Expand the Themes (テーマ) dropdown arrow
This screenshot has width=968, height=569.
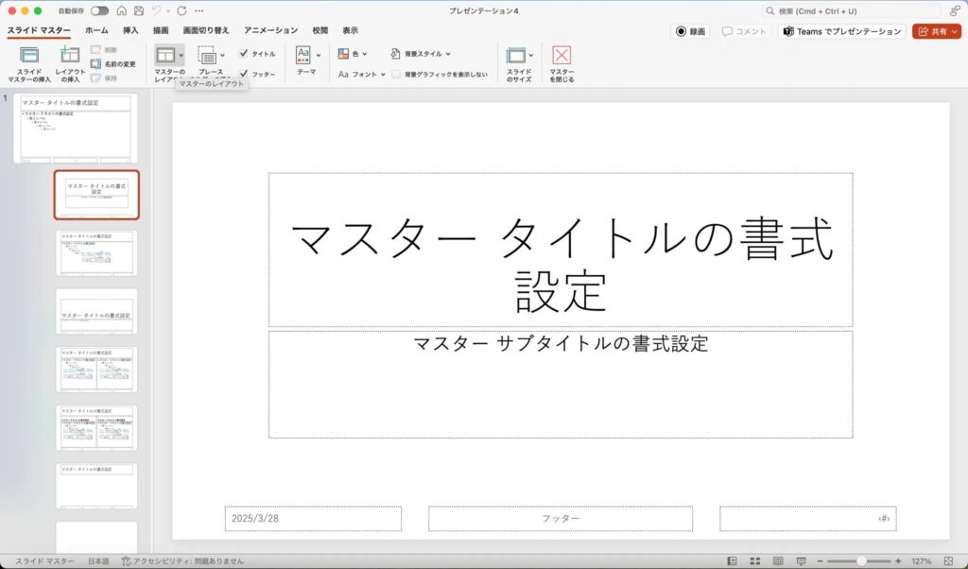(x=319, y=56)
